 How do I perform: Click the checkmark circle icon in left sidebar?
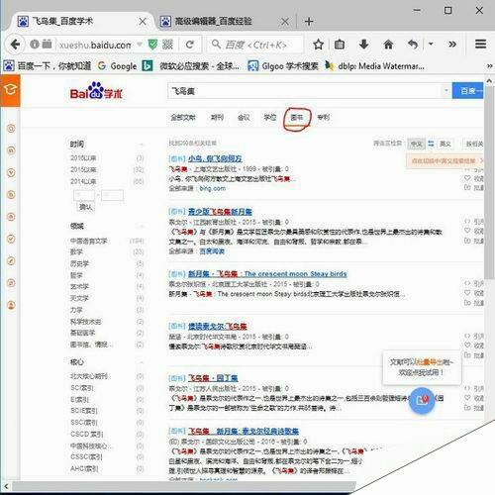click(x=11, y=239)
